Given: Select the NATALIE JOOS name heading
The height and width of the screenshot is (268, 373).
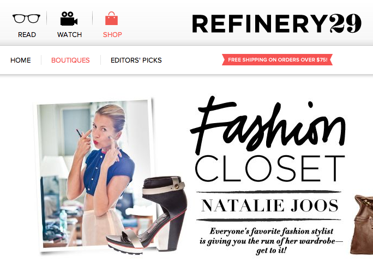Looking at the screenshot, I should click(270, 205).
